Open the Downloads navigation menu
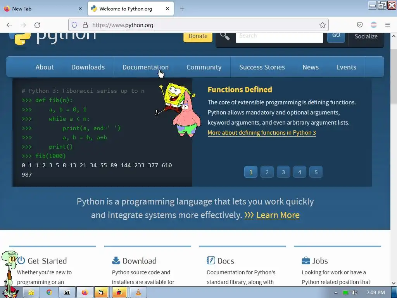 click(x=88, y=67)
